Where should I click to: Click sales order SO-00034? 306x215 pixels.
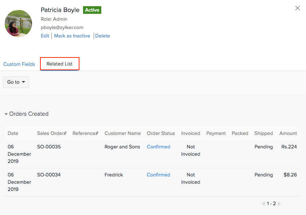(49, 175)
